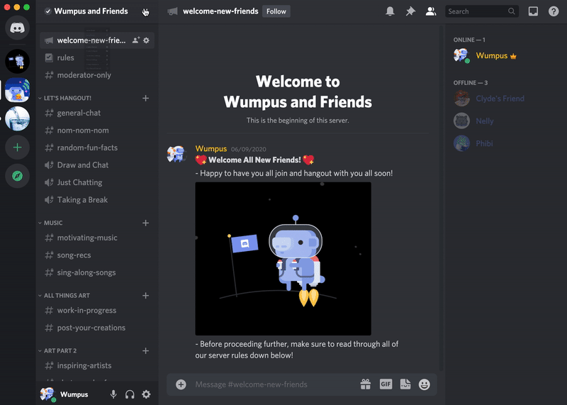Screen dimensions: 567x405
Task: Open the work-in-progress channel
Action: coord(97,310)
